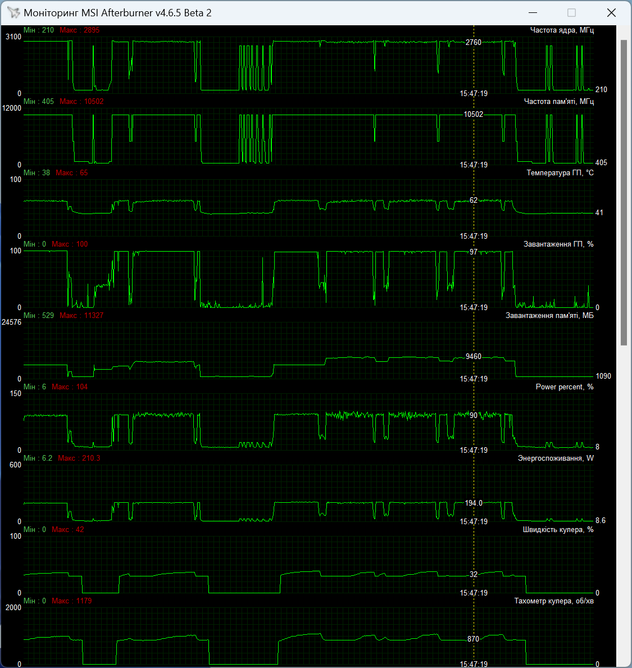Screen dimensions: 632x668
Task: Click the 'Температура ГП, °C' graph label
Action: (x=560, y=173)
